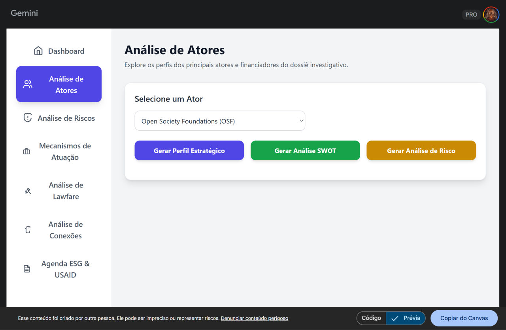Screen dimensions: 506x330
Task: Open the user profile avatar
Action: coord(491,15)
